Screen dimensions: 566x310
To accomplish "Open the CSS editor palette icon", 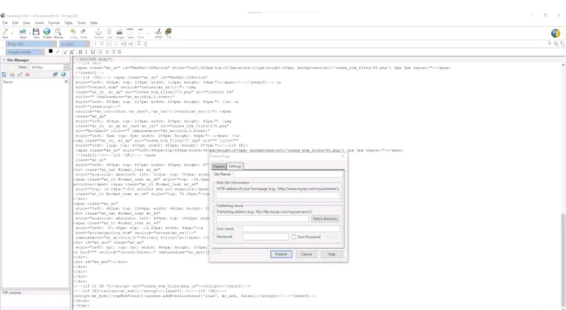I will pyautogui.click(x=169, y=32).
